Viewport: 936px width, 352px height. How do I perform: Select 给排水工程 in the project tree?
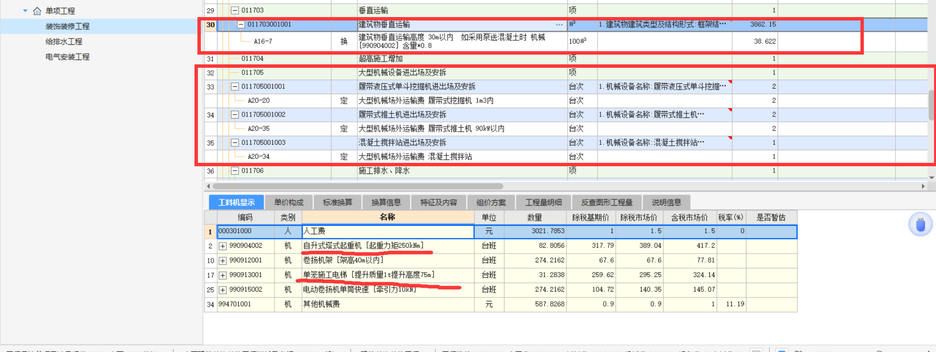point(64,41)
